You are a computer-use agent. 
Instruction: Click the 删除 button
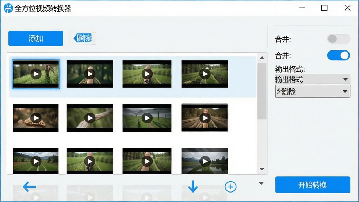(83, 38)
